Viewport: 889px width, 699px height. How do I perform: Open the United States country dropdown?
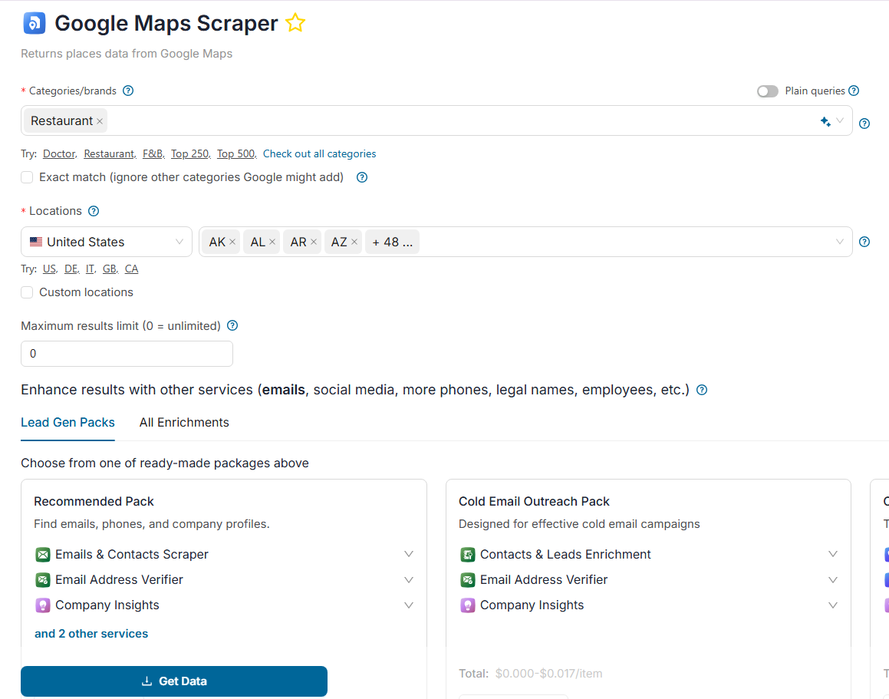point(107,242)
